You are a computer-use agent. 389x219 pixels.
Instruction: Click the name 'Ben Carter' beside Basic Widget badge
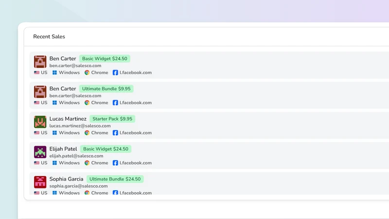tap(63, 58)
